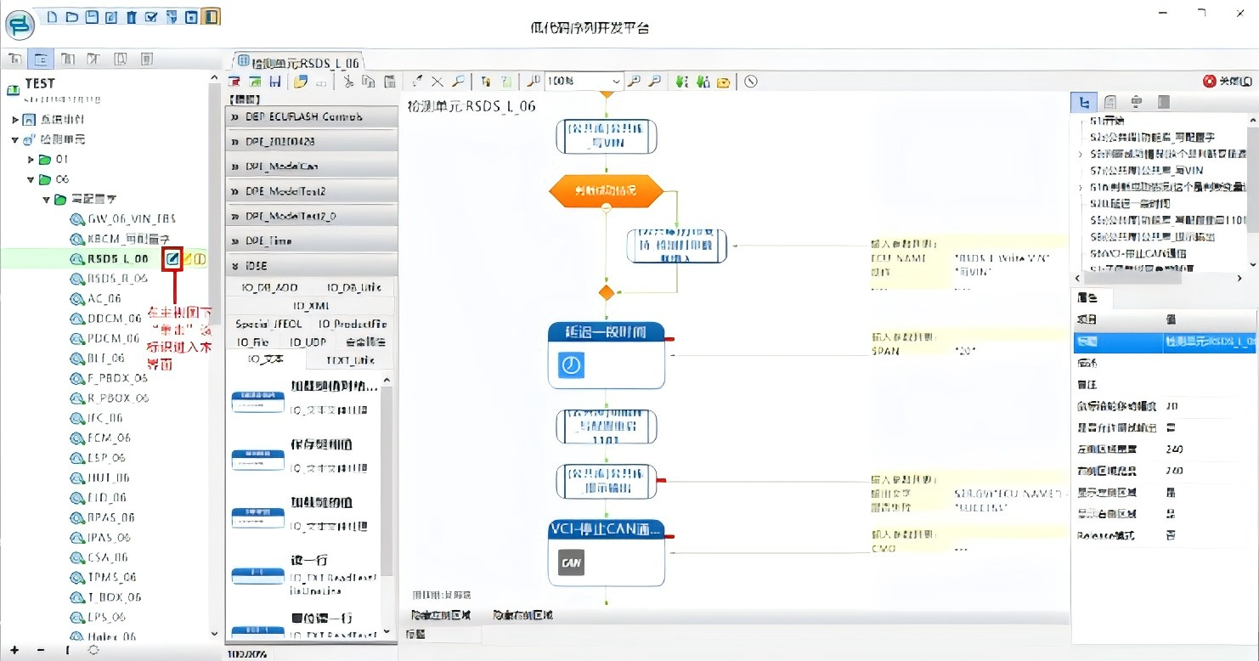Click the orange decision node in flowchart
The image size is (1259, 661).
[605, 190]
